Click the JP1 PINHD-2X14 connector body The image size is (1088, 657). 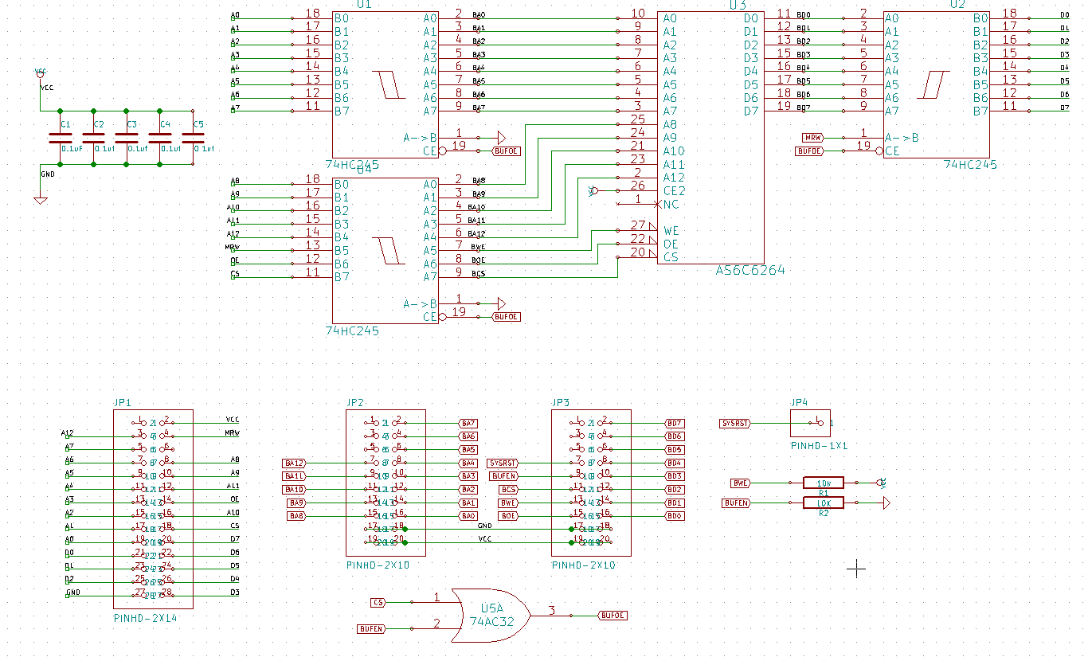click(x=153, y=510)
